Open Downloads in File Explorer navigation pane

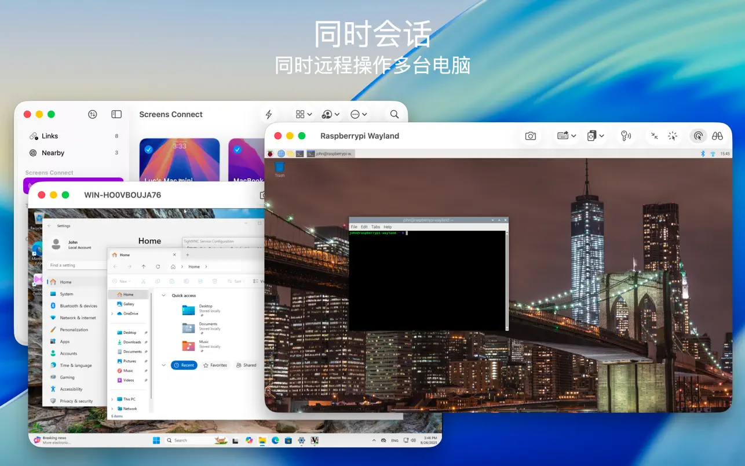point(132,342)
